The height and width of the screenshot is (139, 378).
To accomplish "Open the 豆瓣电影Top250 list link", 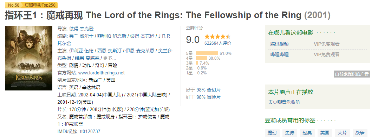I will tap(40, 5).
